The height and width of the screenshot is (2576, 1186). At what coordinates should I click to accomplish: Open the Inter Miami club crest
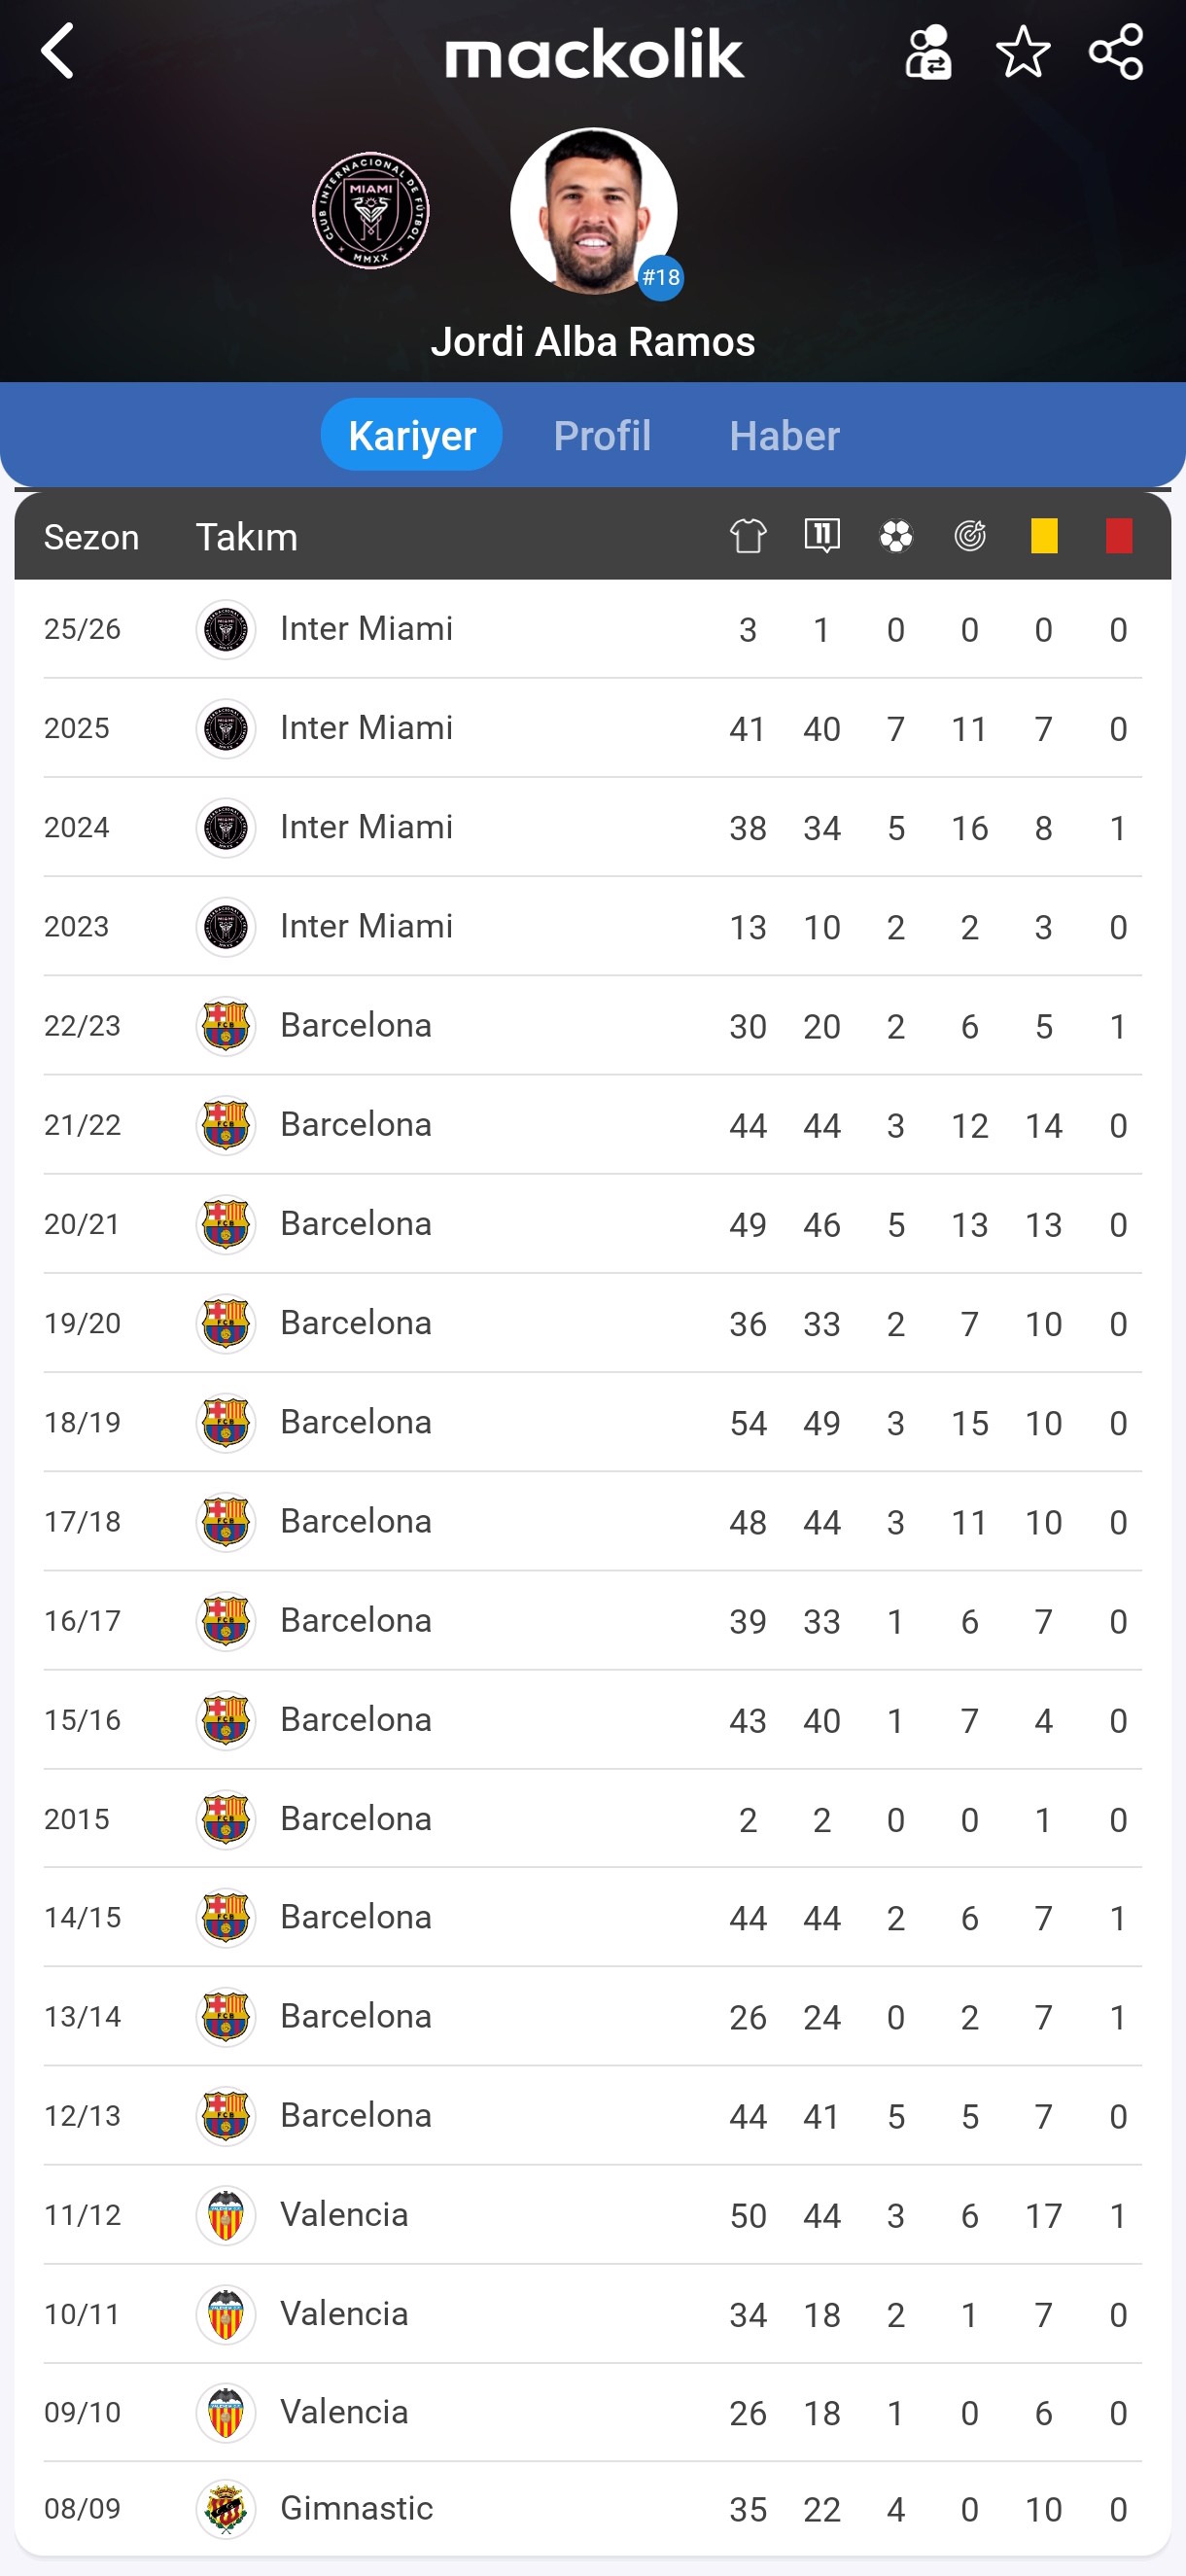tap(371, 211)
